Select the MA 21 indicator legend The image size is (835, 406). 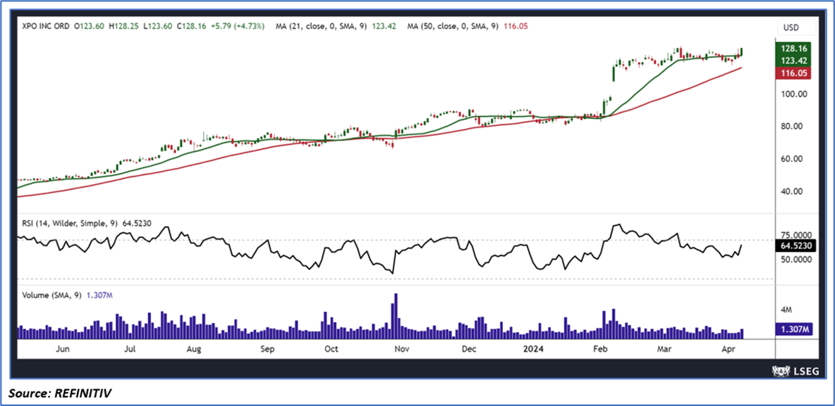click(337, 25)
